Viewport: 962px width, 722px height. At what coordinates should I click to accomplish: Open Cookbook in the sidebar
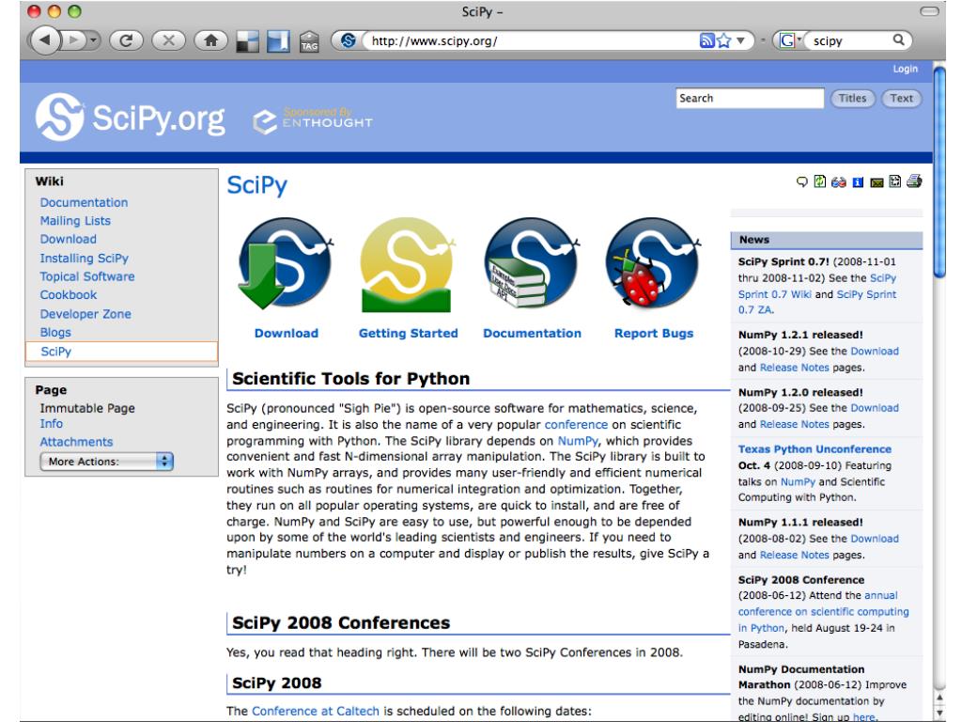(x=68, y=295)
